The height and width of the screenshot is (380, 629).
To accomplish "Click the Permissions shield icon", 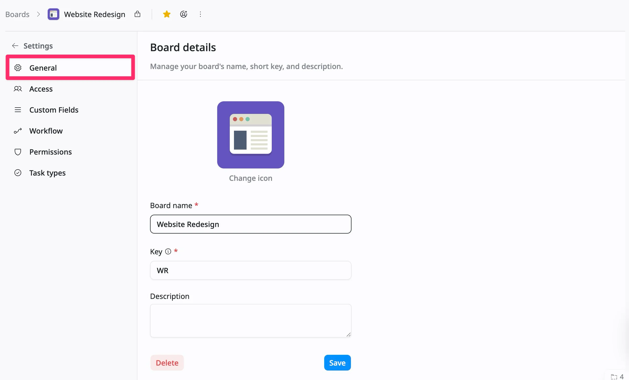I will click(x=18, y=152).
